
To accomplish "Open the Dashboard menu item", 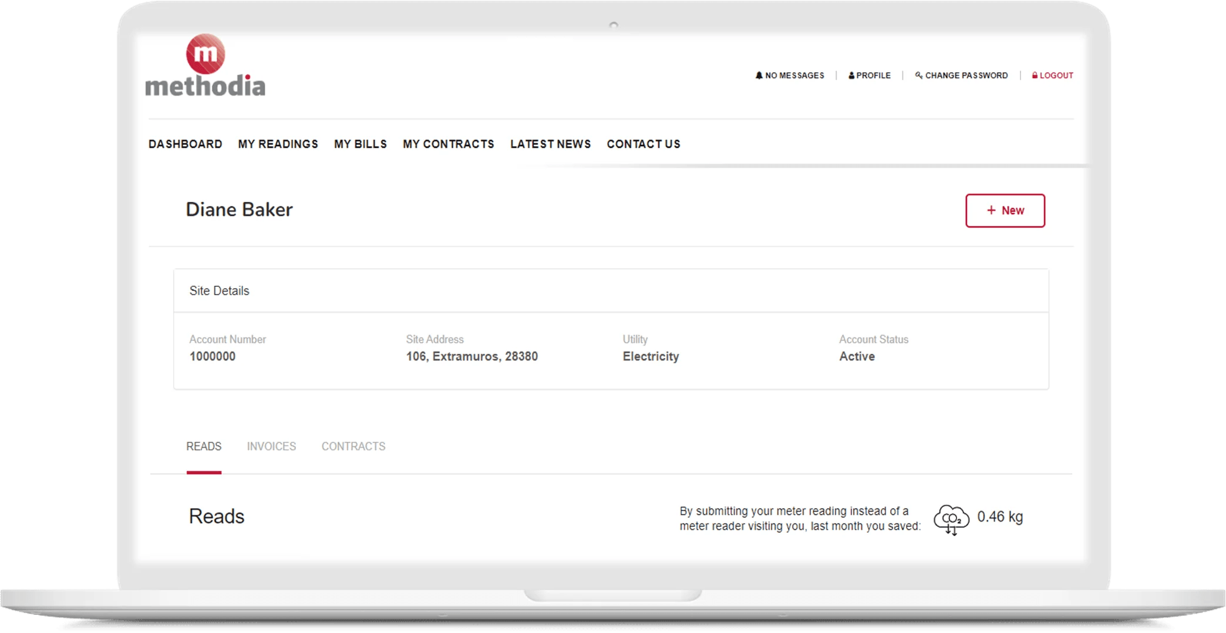I will coord(185,144).
